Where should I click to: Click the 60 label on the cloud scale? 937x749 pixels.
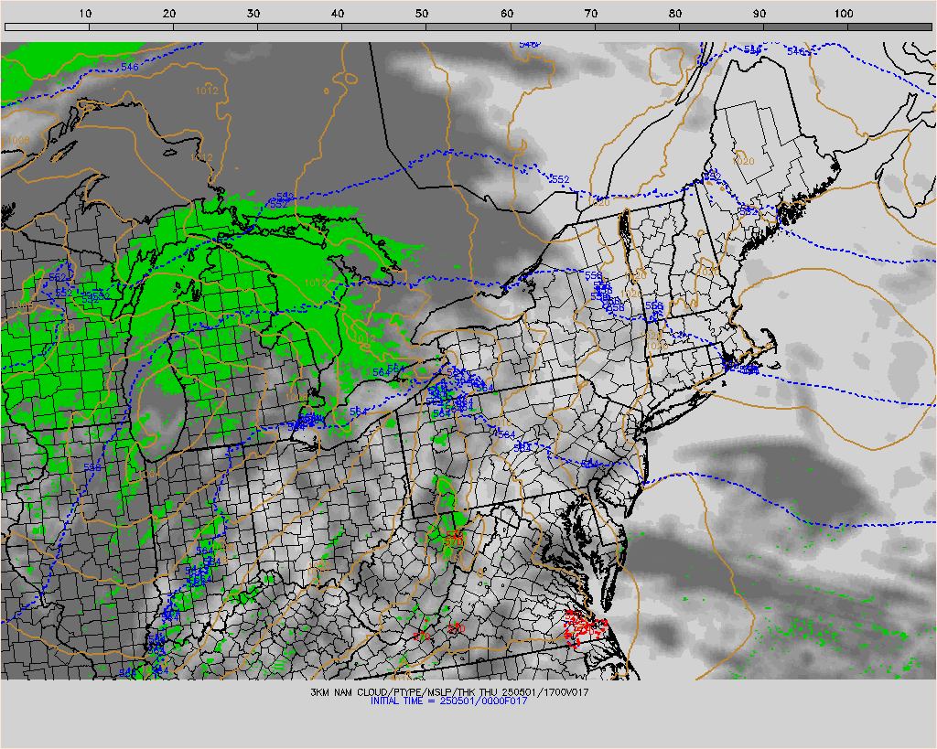point(507,13)
